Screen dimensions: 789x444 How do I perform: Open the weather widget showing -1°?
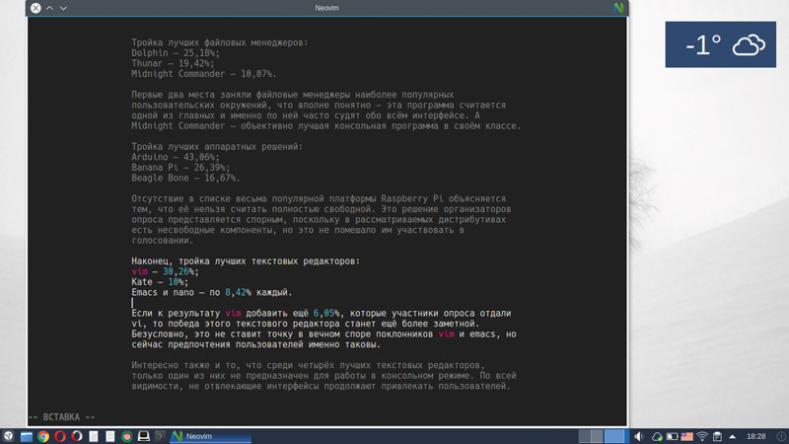(721, 44)
